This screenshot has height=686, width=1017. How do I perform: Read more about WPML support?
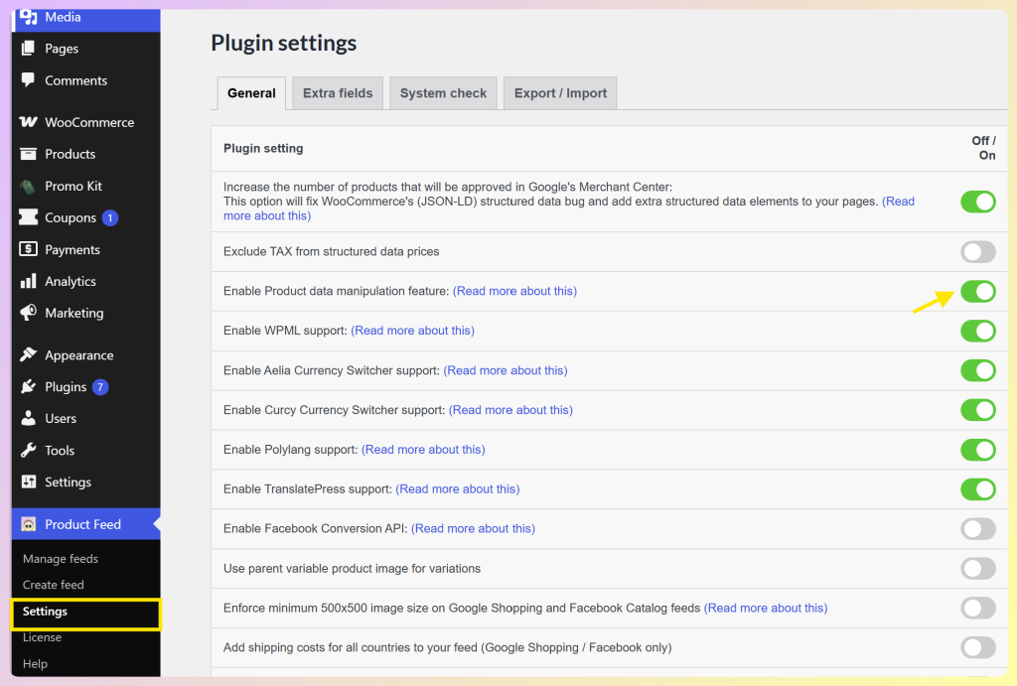coord(412,331)
